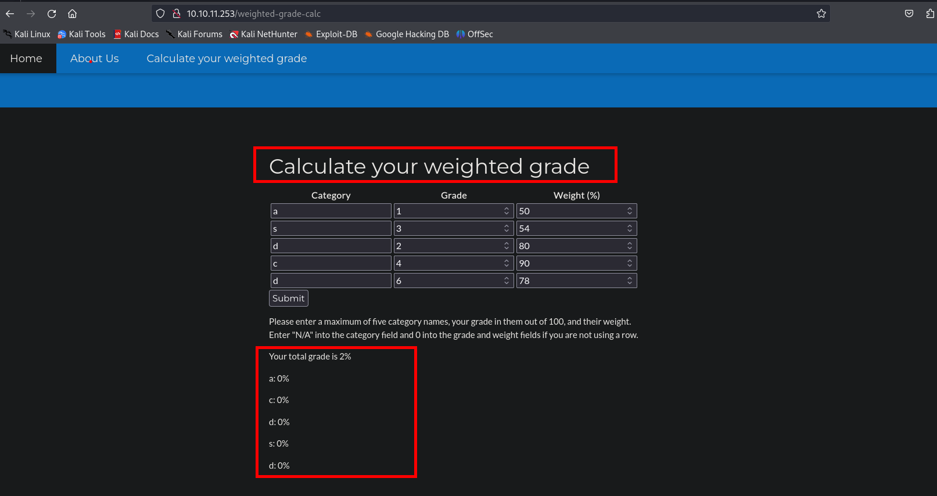
Task: Click the browser back arrow button
Action: 10,13
